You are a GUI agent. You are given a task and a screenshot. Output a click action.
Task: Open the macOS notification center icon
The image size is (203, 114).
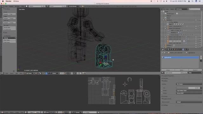(200, 1)
